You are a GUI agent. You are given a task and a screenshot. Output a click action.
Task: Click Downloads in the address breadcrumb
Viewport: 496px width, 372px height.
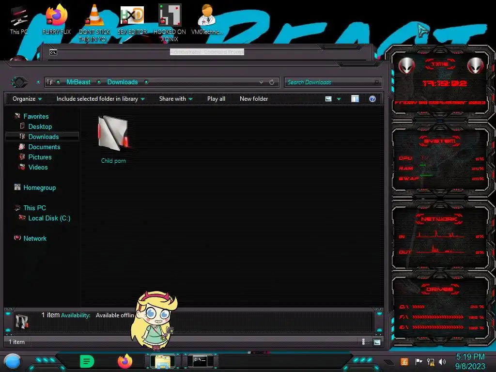[123, 82]
